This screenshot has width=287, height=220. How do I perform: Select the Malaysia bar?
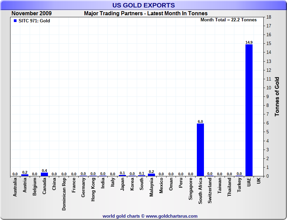151,175
